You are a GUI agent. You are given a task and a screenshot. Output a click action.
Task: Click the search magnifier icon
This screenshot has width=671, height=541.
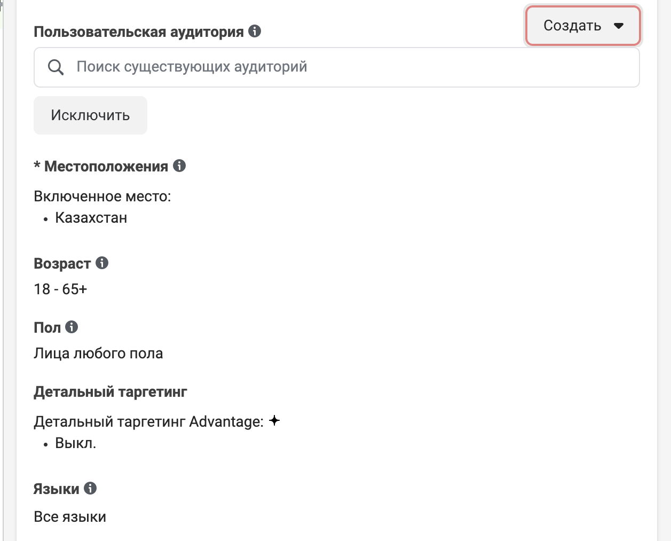point(56,67)
